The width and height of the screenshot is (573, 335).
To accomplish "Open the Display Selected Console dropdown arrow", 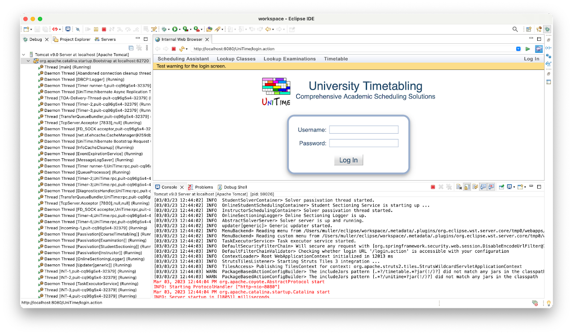I will click(x=514, y=187).
